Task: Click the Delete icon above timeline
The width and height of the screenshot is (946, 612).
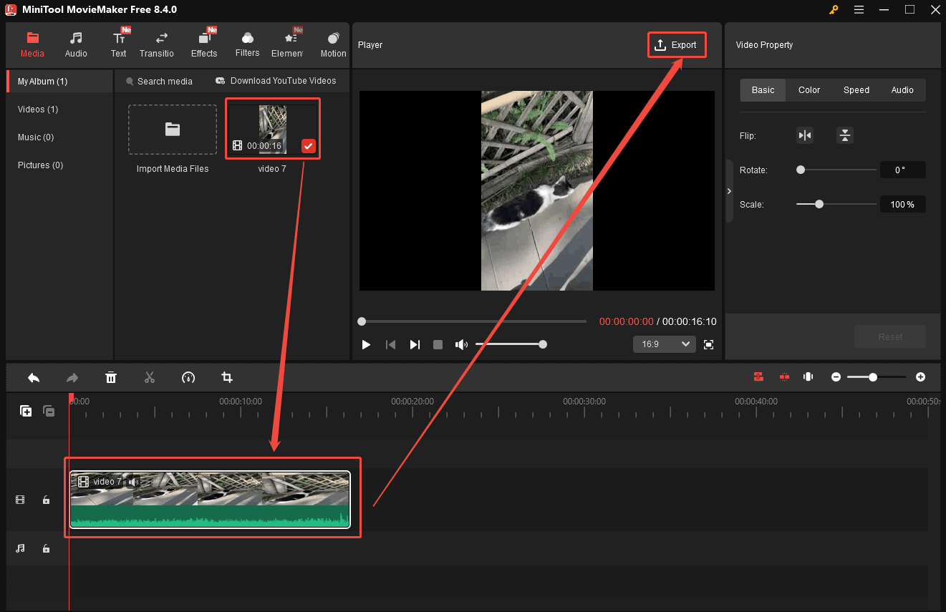Action: coord(111,377)
